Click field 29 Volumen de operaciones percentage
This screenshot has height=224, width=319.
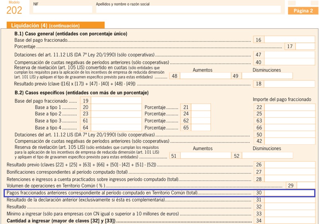pyautogui.click(x=306, y=185)
